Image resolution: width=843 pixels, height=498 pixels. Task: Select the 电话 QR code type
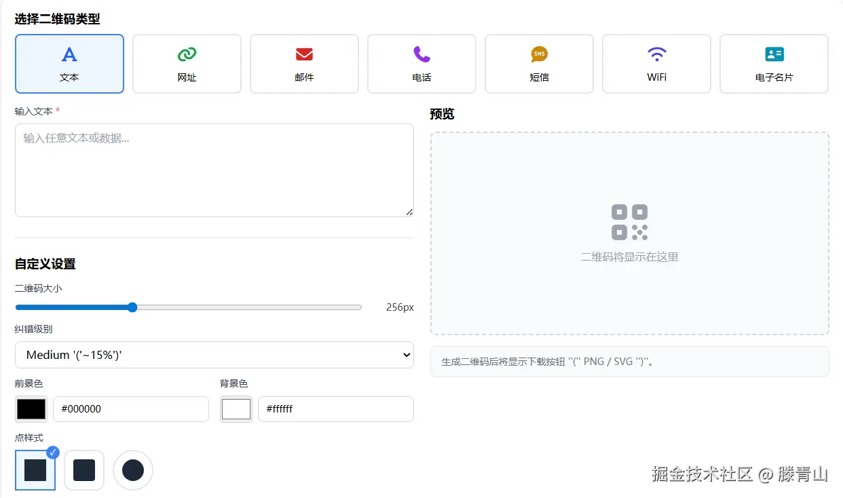tap(421, 63)
